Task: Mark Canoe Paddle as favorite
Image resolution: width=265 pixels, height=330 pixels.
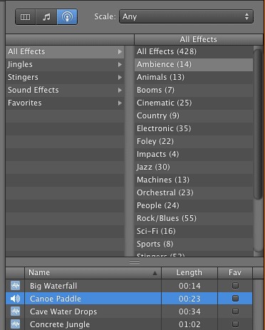Action: click(235, 298)
